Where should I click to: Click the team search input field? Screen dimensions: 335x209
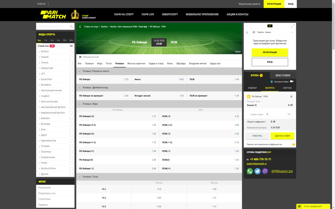click(53, 26)
